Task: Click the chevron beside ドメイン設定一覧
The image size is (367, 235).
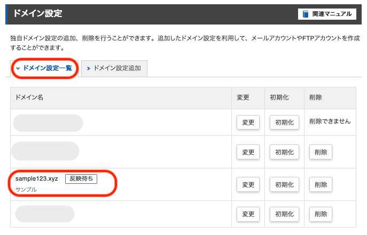Action: point(18,68)
